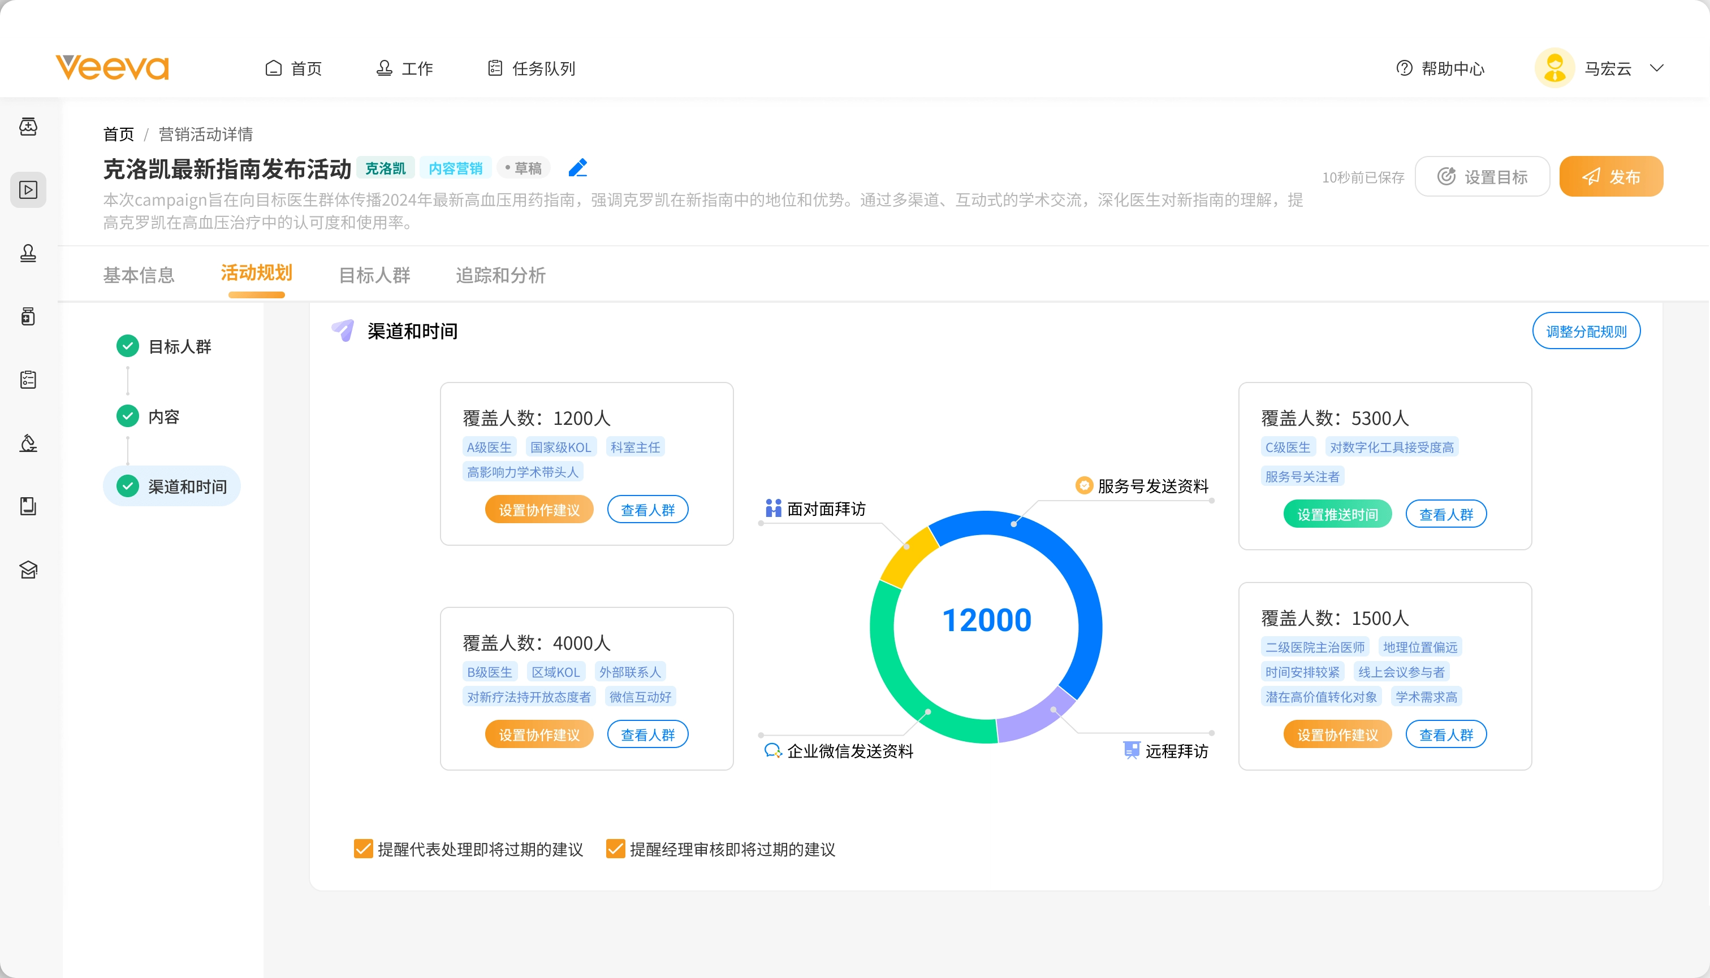Viewport: 1710px width, 978px height.
Task: Click the medicine bottle sidebar icon
Action: click(x=28, y=316)
